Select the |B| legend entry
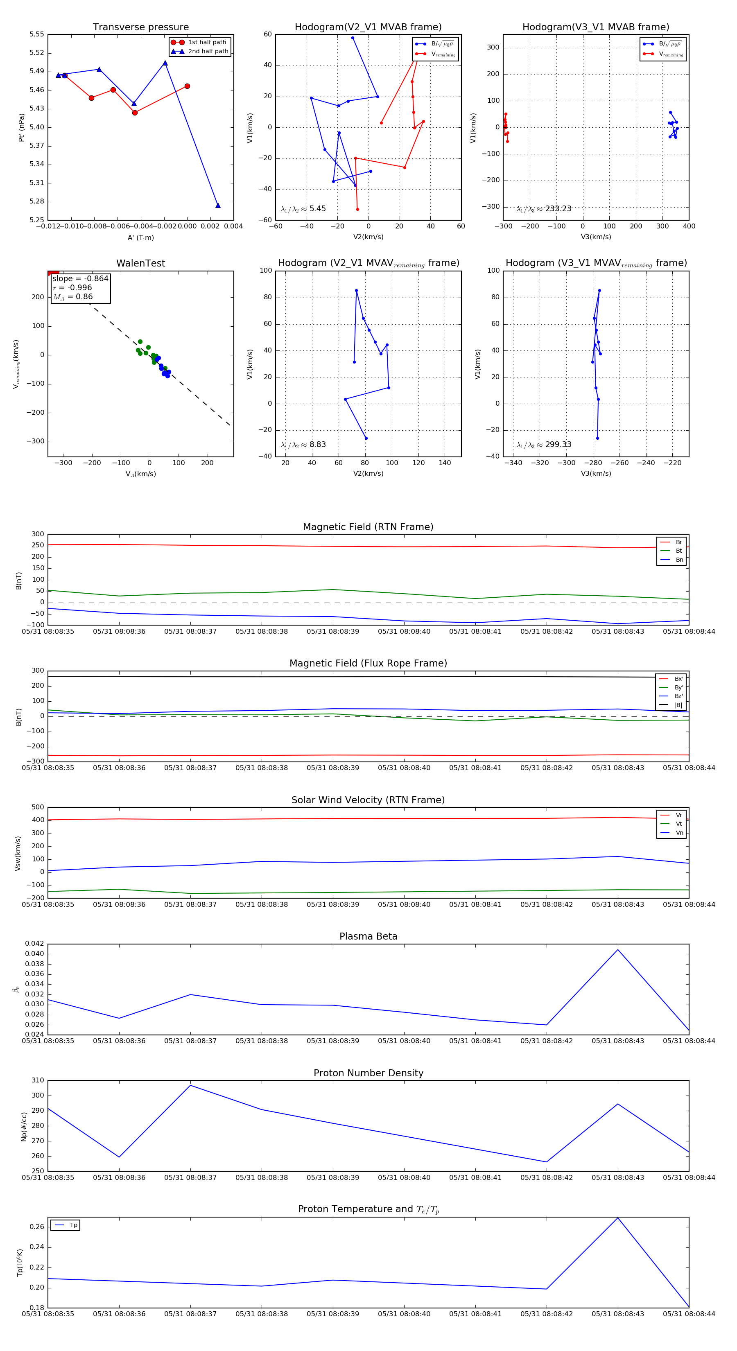737x1351 pixels. pos(671,705)
